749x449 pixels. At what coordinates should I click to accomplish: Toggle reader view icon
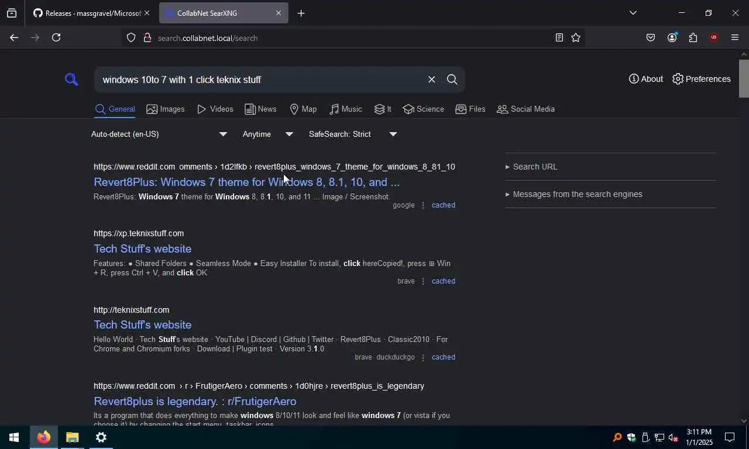point(559,37)
